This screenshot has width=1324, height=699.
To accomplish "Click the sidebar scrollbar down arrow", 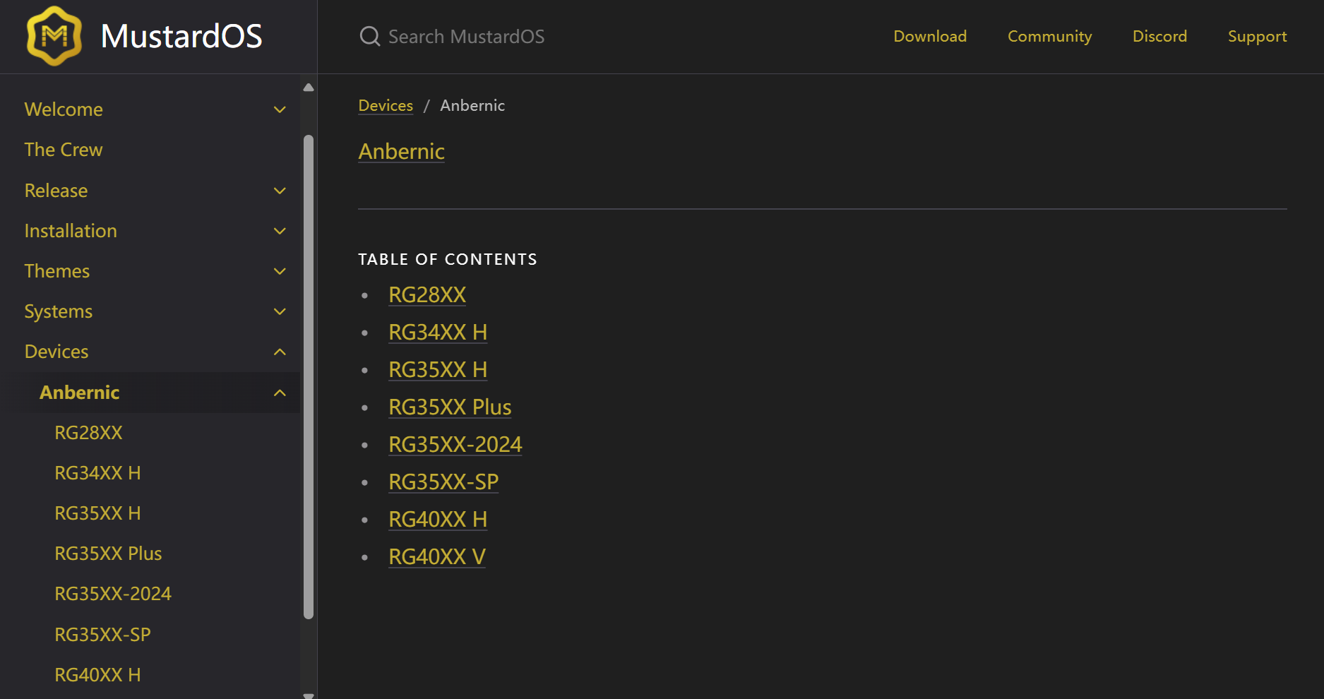I will [309, 695].
